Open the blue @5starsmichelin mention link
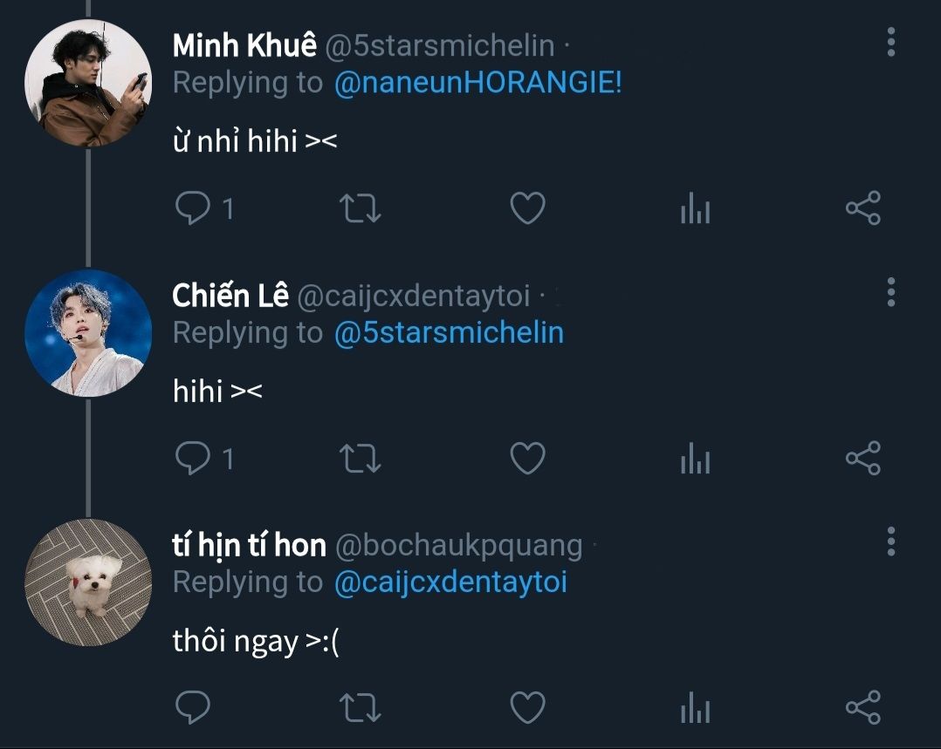Viewport: 941px width, 749px height. tap(449, 332)
